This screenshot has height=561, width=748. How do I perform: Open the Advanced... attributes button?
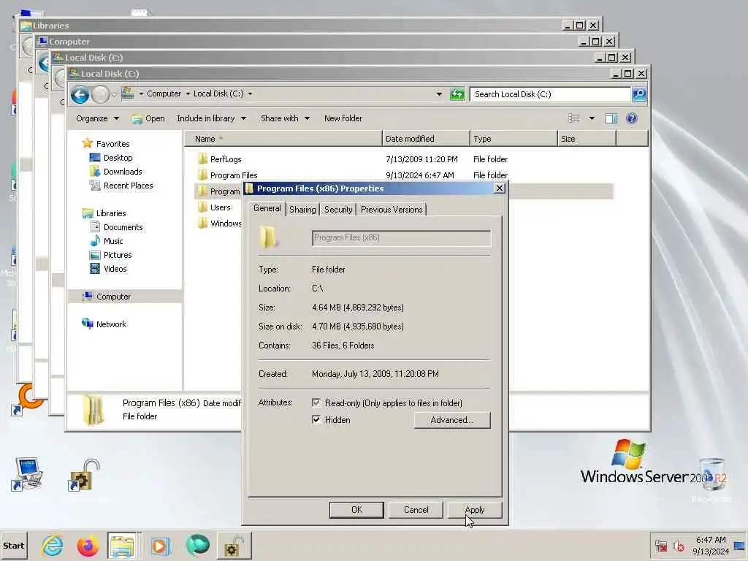pyautogui.click(x=451, y=420)
